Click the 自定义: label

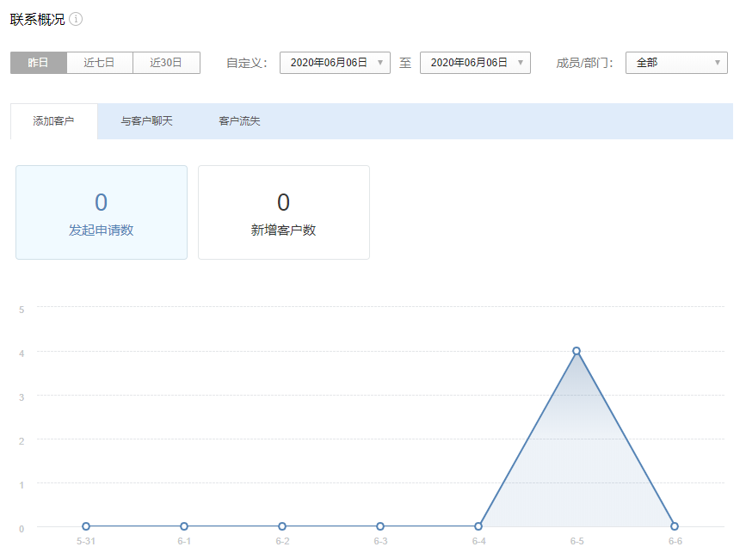tap(247, 63)
